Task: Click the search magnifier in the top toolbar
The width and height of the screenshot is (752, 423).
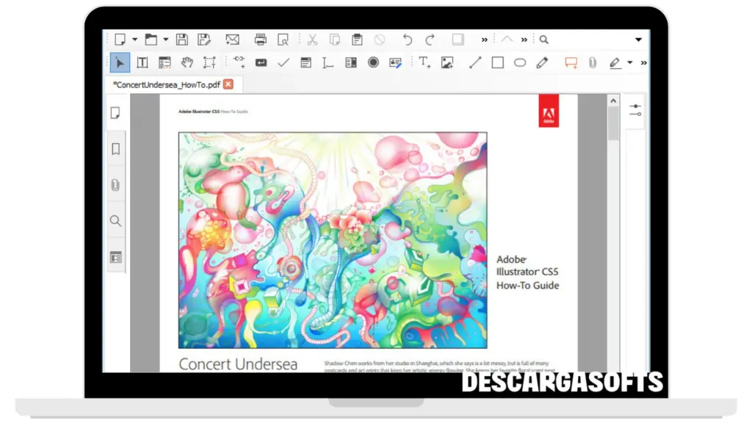Action: click(544, 40)
